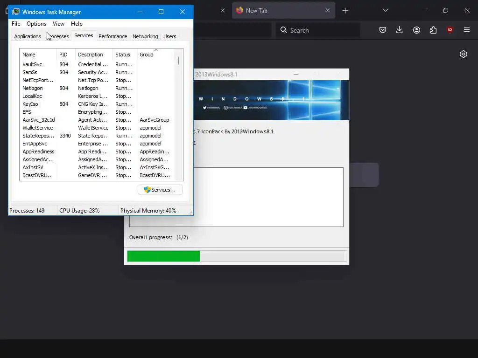
Task: Select the WalletService name cell
Action: 38,128
